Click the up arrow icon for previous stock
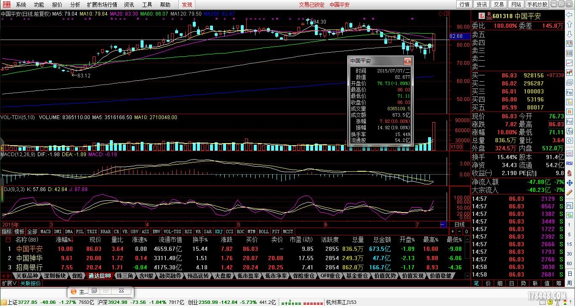575x306 pixels. (x=569, y=24)
